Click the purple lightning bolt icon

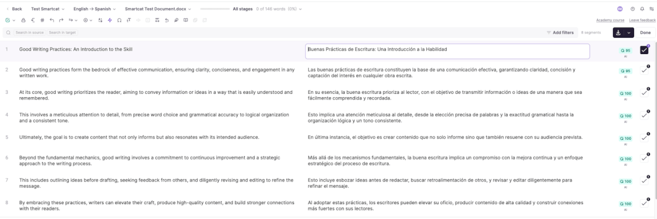tap(109, 20)
